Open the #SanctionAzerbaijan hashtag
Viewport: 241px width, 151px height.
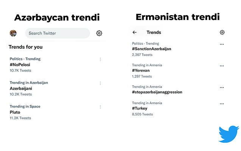151,49
